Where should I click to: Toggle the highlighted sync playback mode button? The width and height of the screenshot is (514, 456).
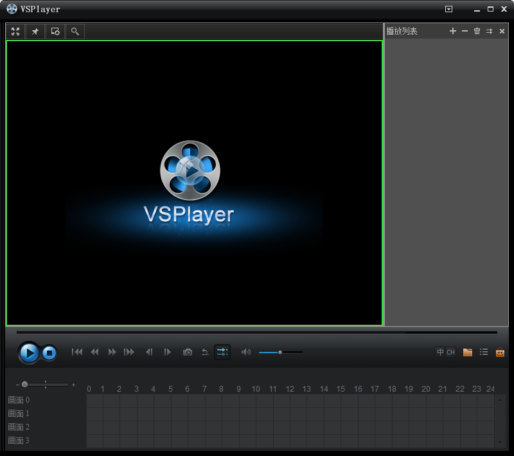pyautogui.click(x=222, y=352)
